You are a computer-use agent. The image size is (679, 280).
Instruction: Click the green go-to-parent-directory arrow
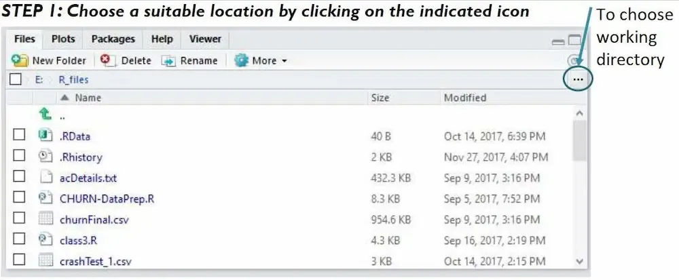(46, 115)
